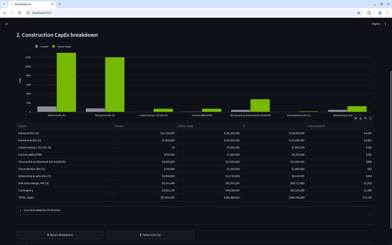392x245 pixels.
Task: Click the $346,756,080 total delta cell
Action: pos(274,197)
